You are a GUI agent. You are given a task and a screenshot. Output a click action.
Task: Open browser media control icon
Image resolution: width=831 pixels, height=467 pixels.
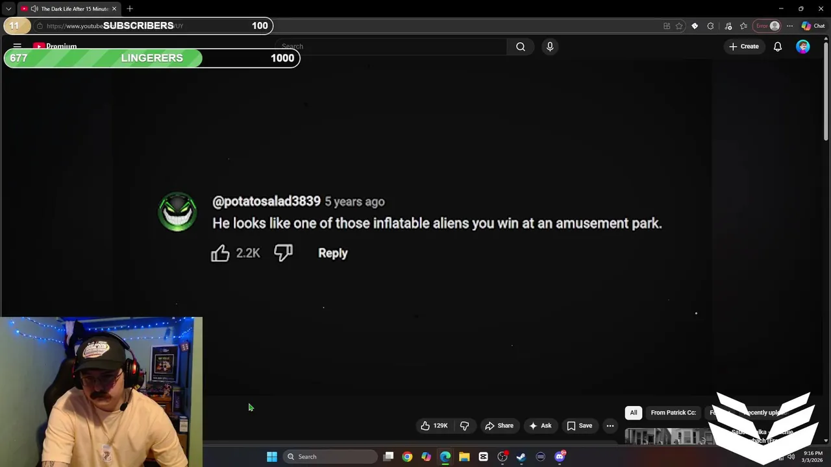[728, 26]
